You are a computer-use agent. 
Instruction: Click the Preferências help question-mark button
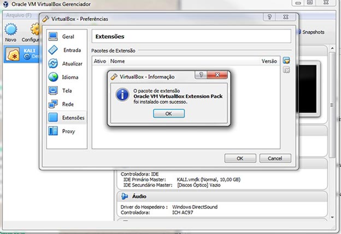(269, 17)
